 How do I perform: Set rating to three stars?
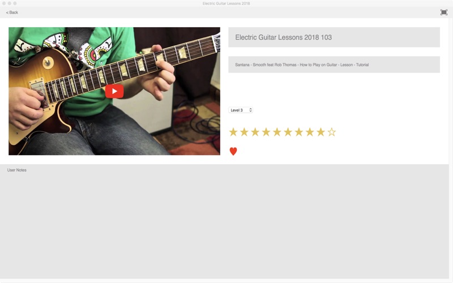point(255,132)
